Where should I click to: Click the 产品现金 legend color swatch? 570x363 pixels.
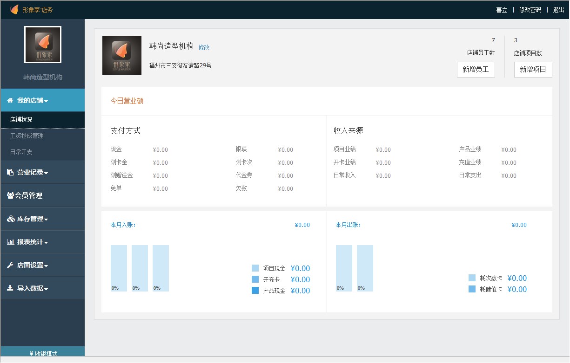(255, 291)
